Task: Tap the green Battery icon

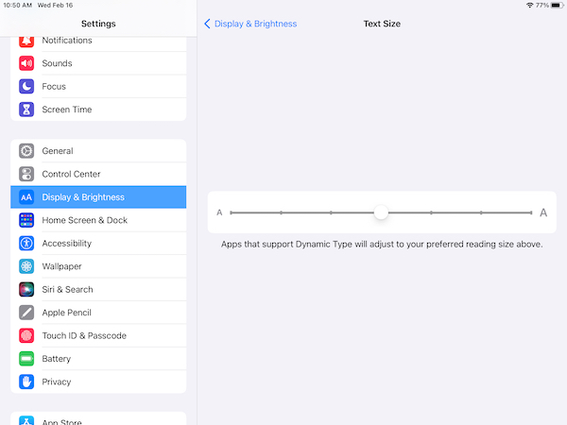Action: [x=26, y=359]
